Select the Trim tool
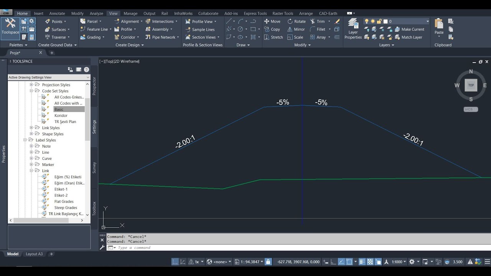The height and width of the screenshot is (276, 491). (x=318, y=21)
